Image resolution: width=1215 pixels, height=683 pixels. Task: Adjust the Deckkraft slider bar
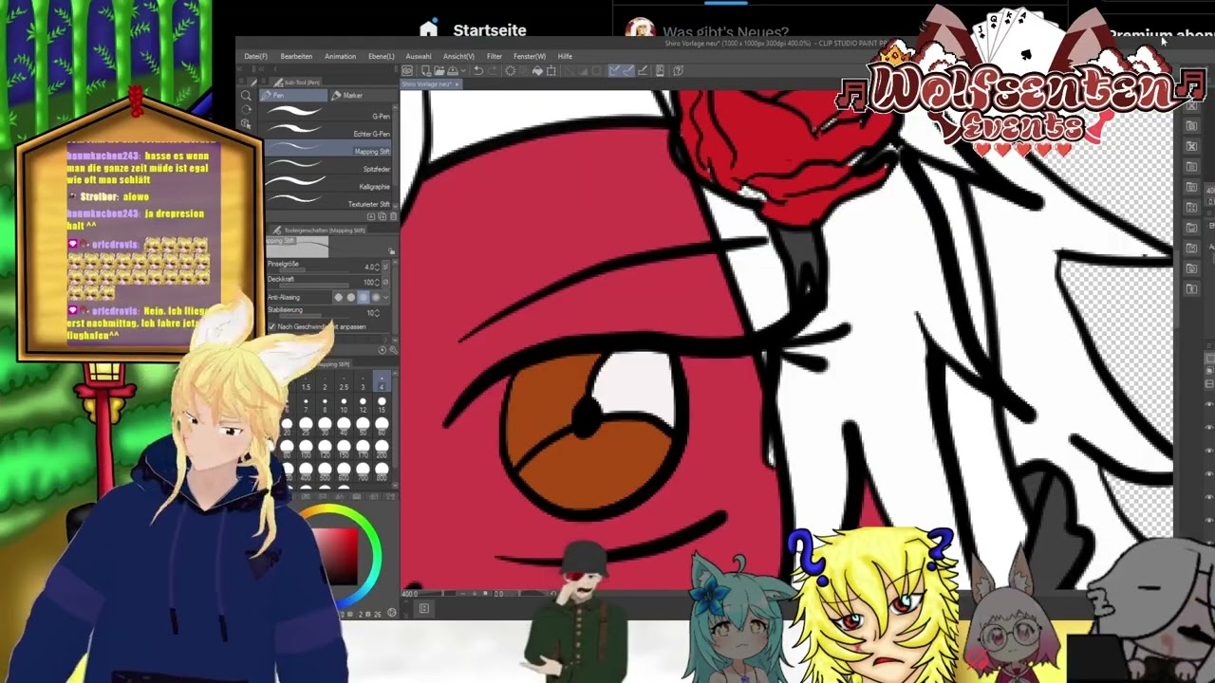point(314,286)
